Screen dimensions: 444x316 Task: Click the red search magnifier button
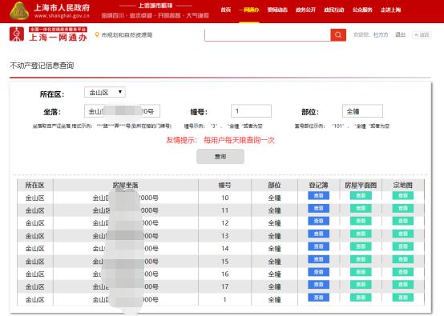(338, 34)
